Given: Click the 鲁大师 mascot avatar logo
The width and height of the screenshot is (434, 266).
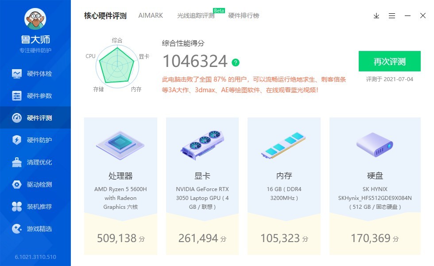Looking at the screenshot, I should click(x=35, y=19).
